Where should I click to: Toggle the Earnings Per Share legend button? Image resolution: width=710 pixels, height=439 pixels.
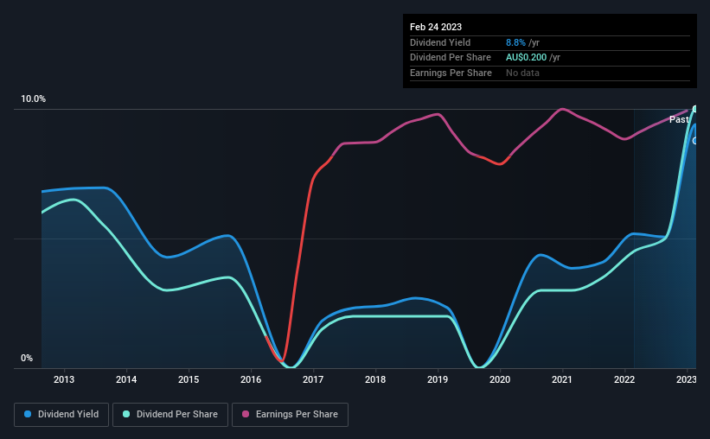[290, 415]
